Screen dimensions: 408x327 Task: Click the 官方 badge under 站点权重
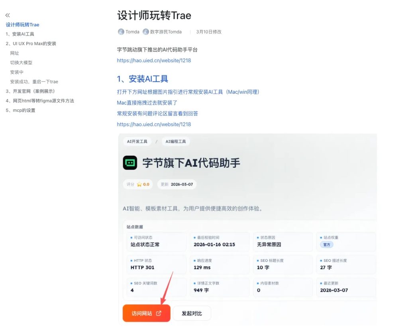click(326, 244)
